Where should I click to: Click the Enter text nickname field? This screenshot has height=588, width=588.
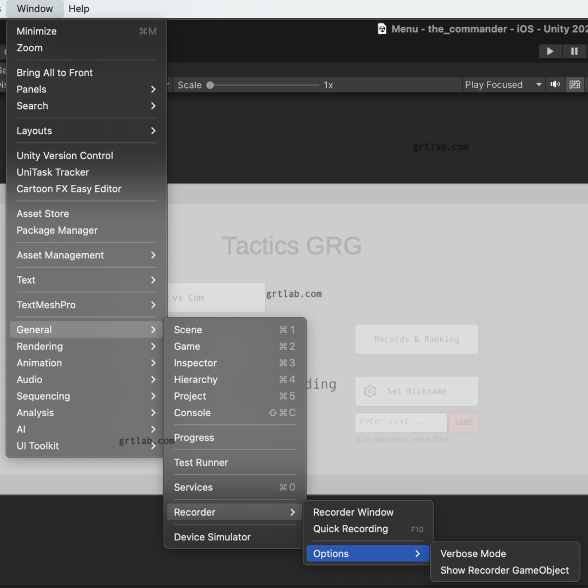400,422
